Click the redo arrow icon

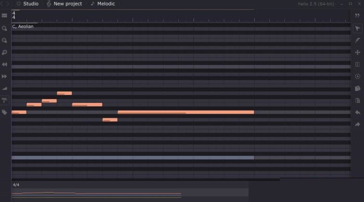pyautogui.click(x=358, y=125)
